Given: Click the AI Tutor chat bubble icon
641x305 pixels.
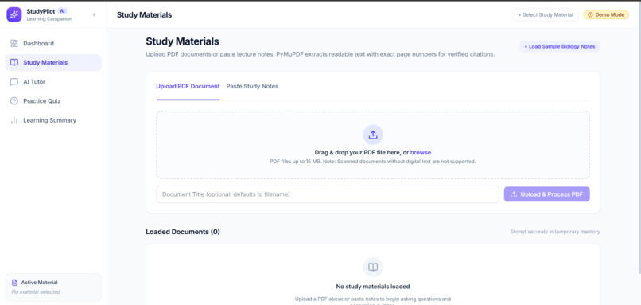Looking at the screenshot, I should (x=14, y=82).
